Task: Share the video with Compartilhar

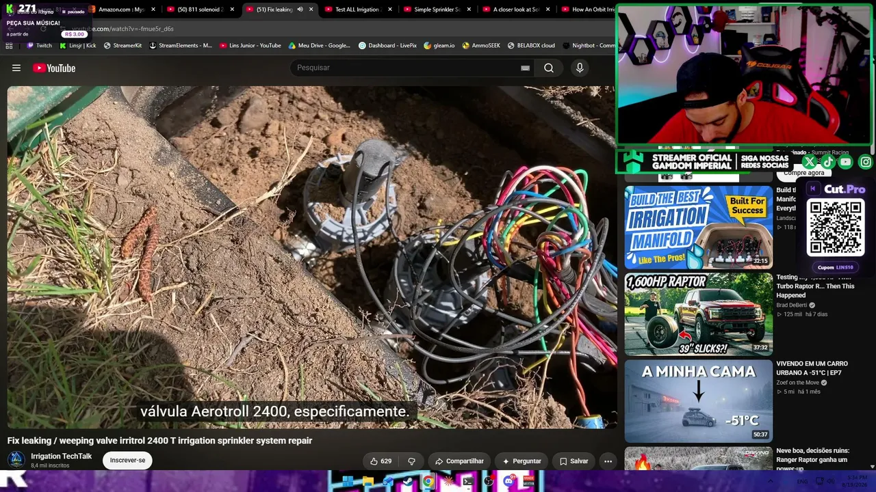Action: [x=459, y=461]
